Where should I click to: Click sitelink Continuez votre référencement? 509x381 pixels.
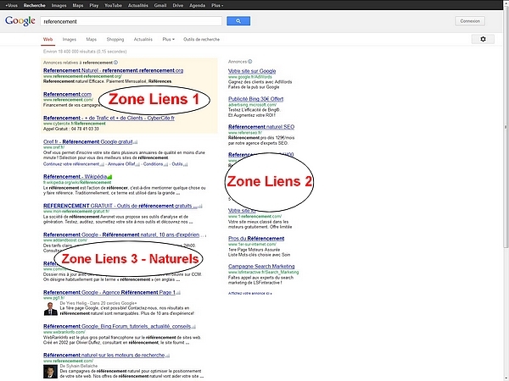[x=71, y=164]
